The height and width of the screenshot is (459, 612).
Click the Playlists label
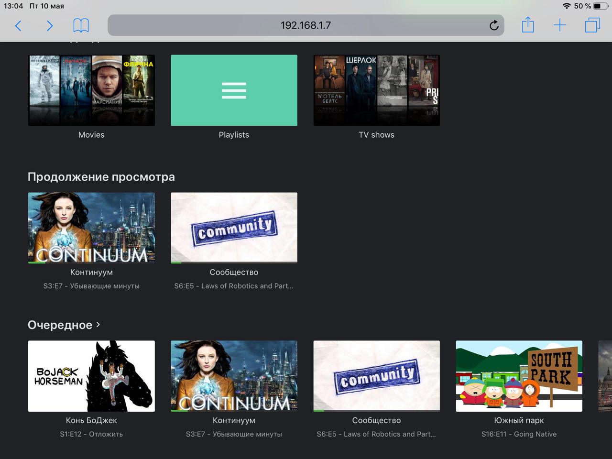(234, 135)
